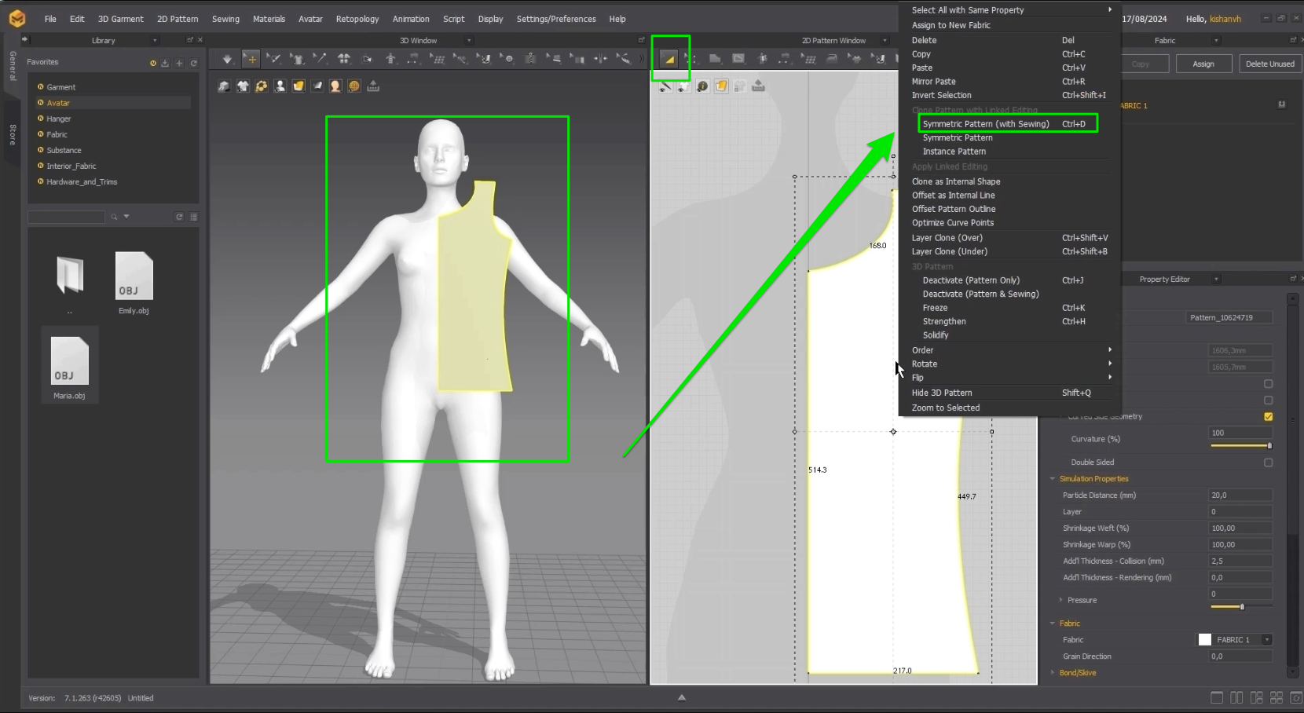Screen dimensions: 1304x713
Task: Collapse the Simulation Properties section
Action: coord(1053,479)
